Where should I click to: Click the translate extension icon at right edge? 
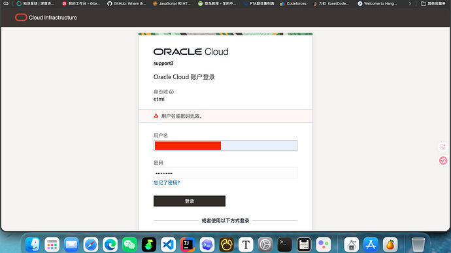click(x=443, y=147)
